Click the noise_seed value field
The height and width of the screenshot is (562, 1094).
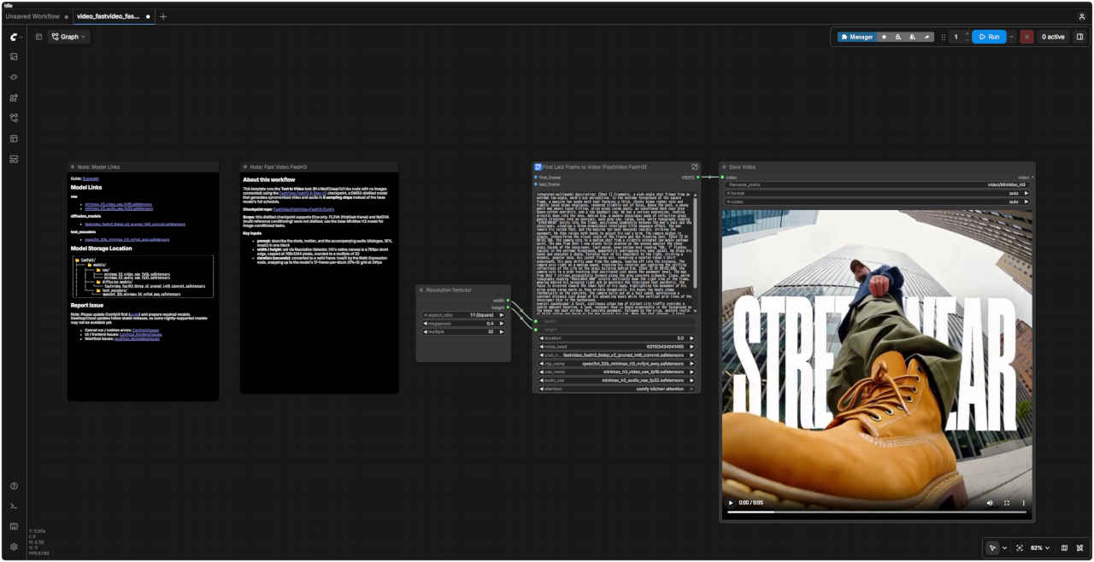[x=616, y=347]
